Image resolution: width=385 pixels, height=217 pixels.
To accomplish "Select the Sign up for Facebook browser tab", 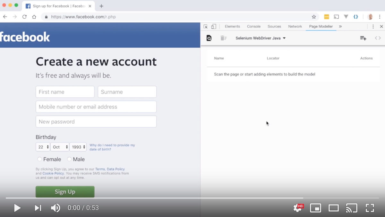I will [58, 6].
